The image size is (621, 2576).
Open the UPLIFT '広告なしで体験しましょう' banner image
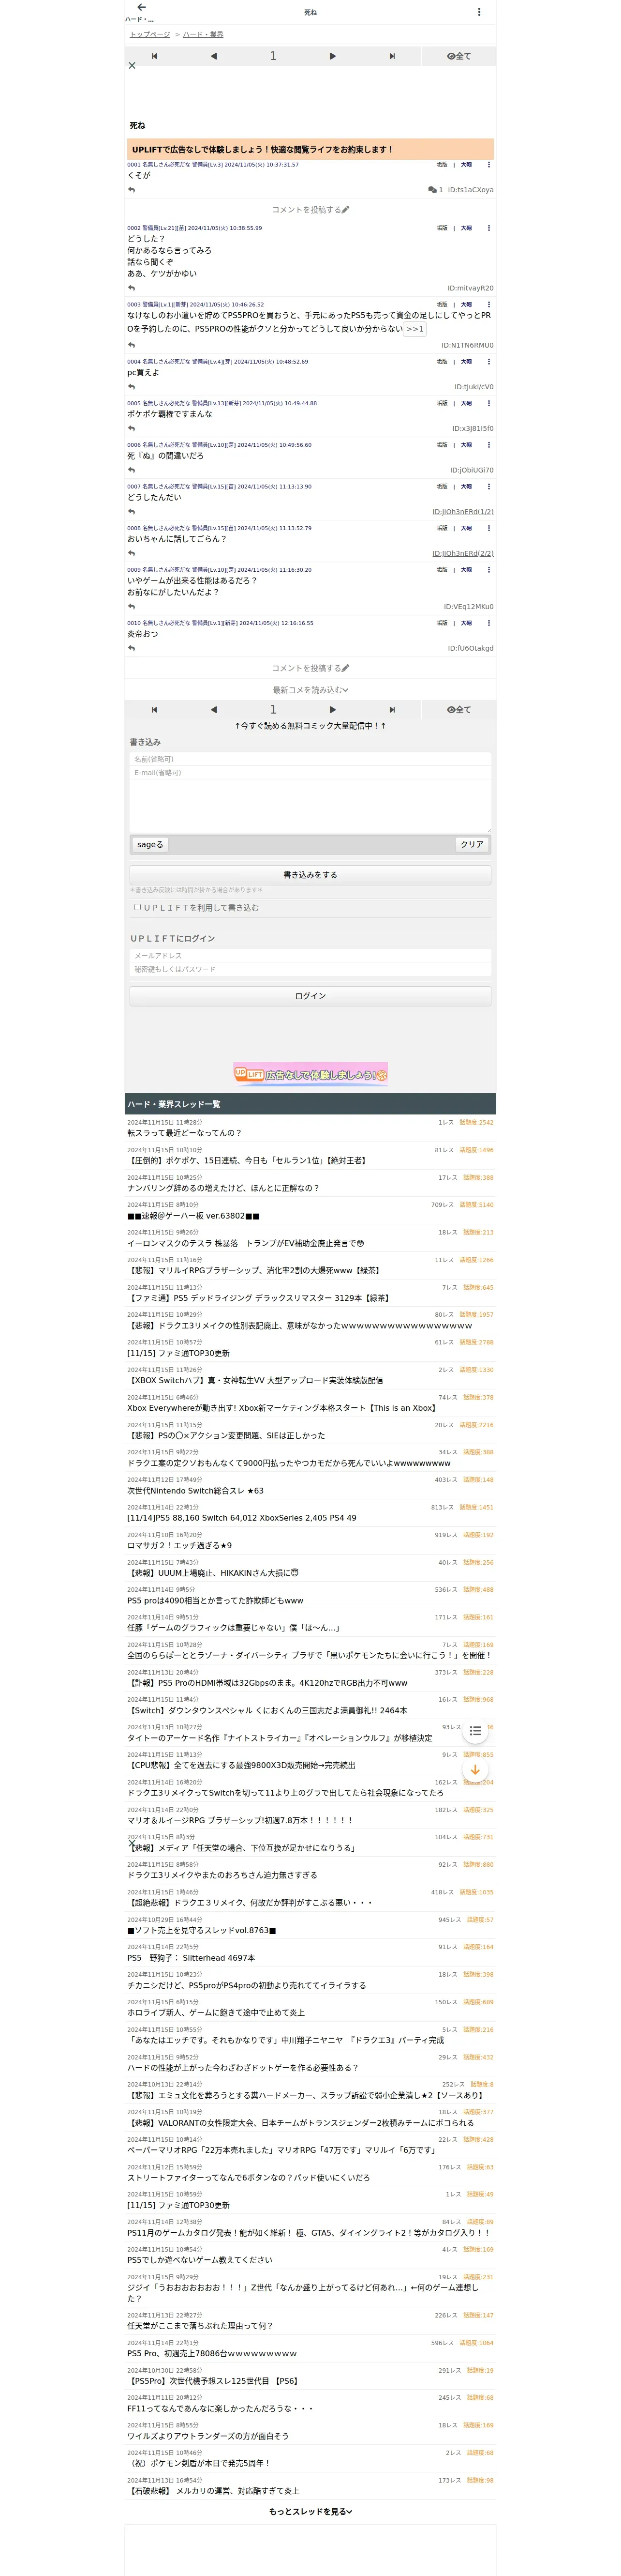pyautogui.click(x=310, y=1074)
